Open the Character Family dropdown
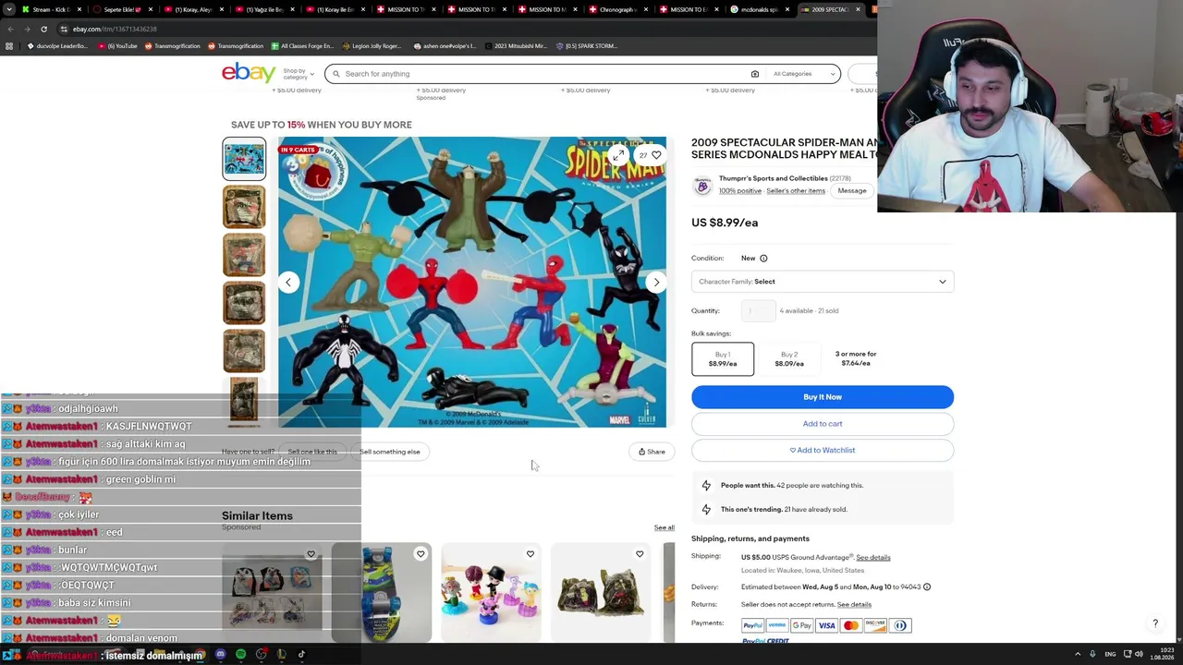Viewport: 1183px width, 665px height. coord(823,282)
